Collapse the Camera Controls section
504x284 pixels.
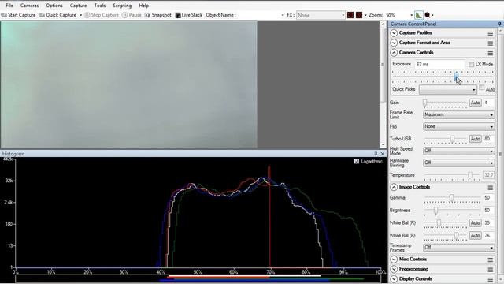(x=394, y=53)
